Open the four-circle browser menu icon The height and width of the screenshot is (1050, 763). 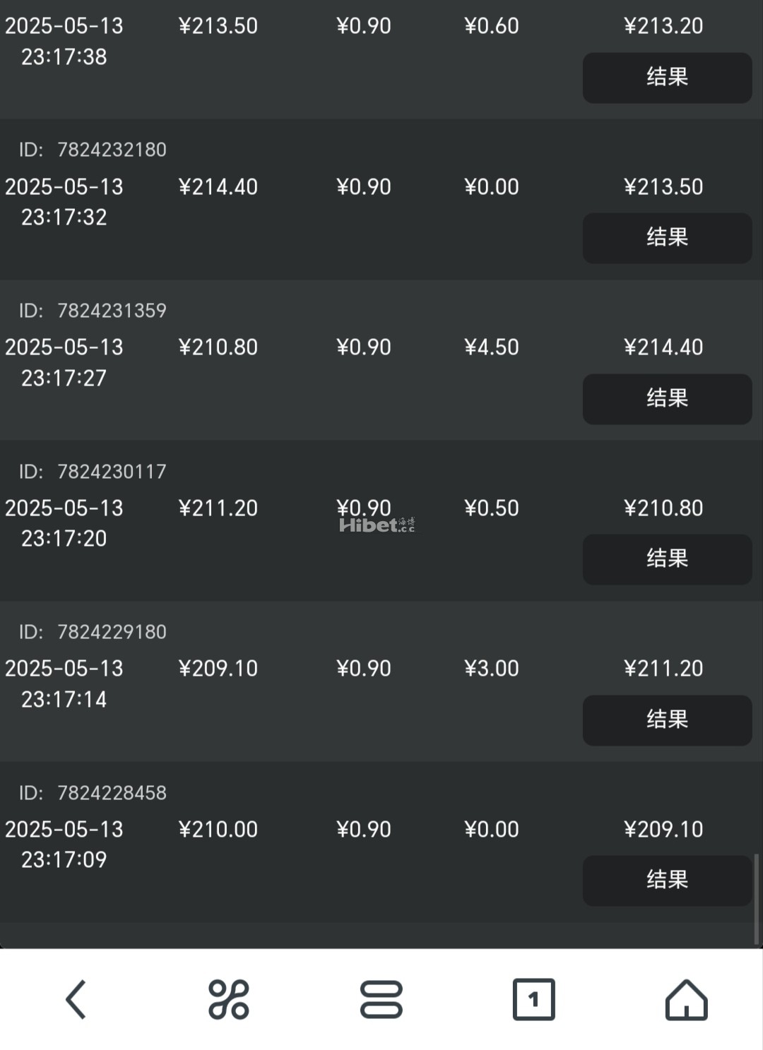click(228, 999)
